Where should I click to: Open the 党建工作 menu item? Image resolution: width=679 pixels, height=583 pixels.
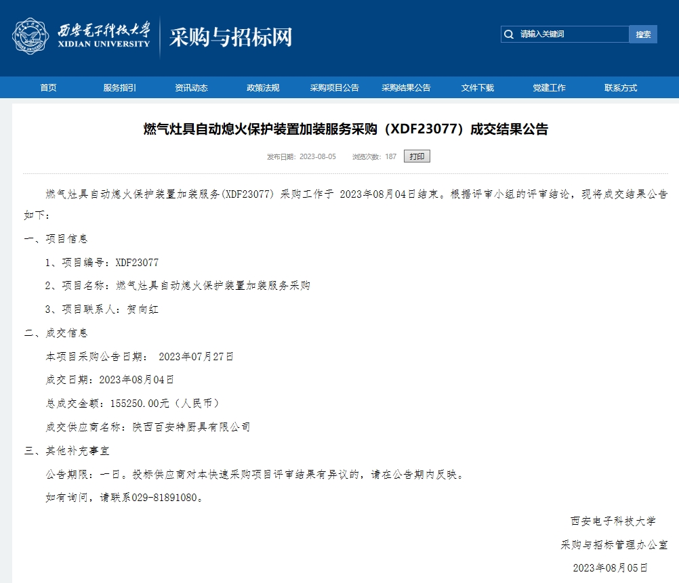click(549, 88)
